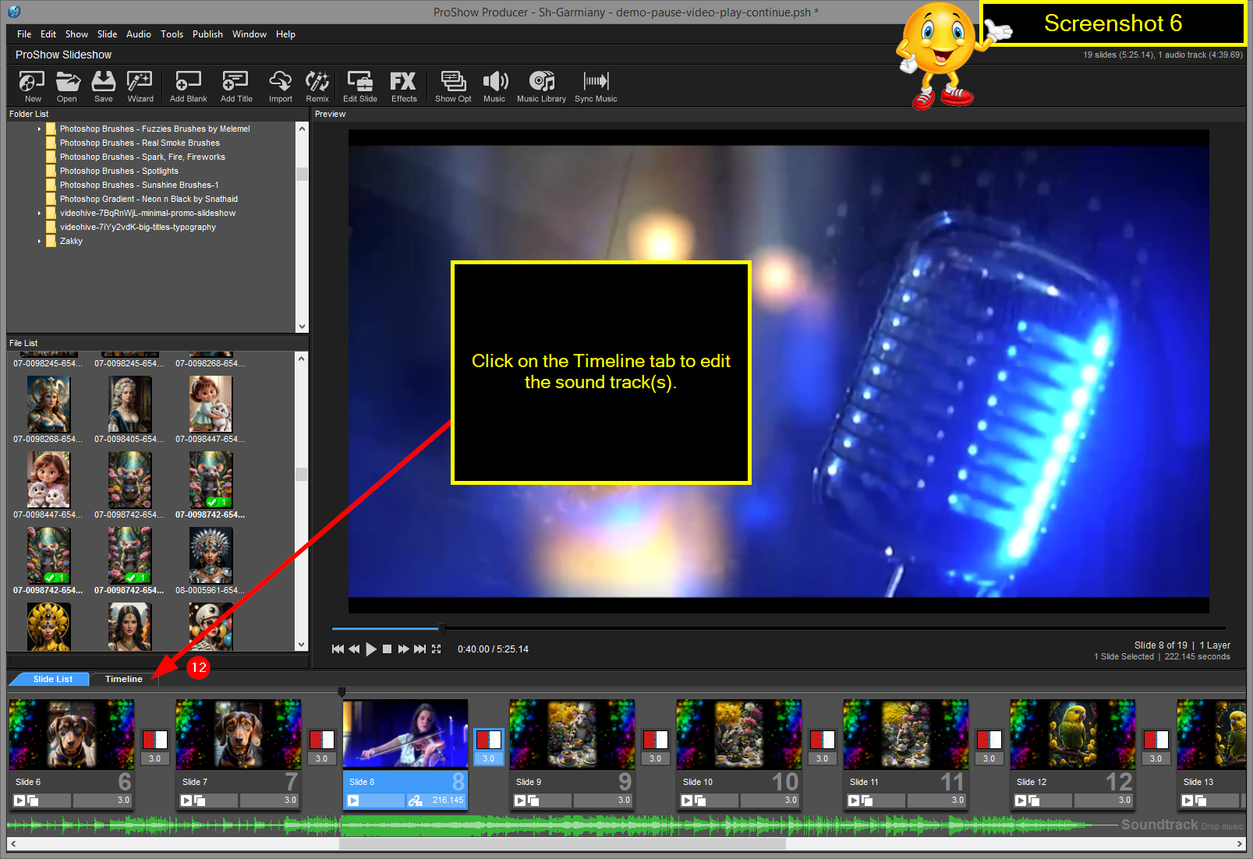The height and width of the screenshot is (859, 1253).
Task: Add a blank slide with Add Blank
Action: [x=189, y=86]
